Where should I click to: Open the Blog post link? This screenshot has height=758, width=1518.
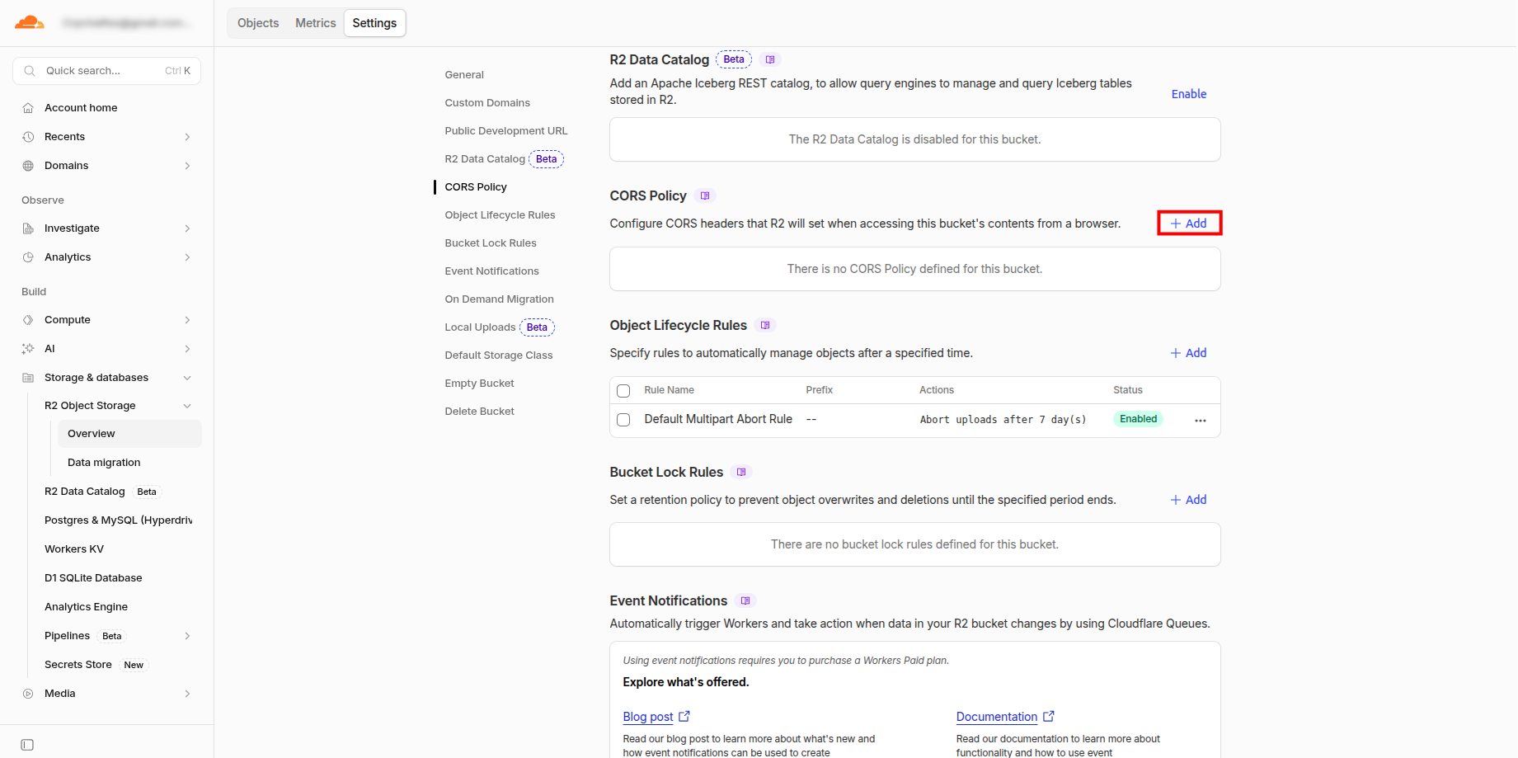point(648,717)
